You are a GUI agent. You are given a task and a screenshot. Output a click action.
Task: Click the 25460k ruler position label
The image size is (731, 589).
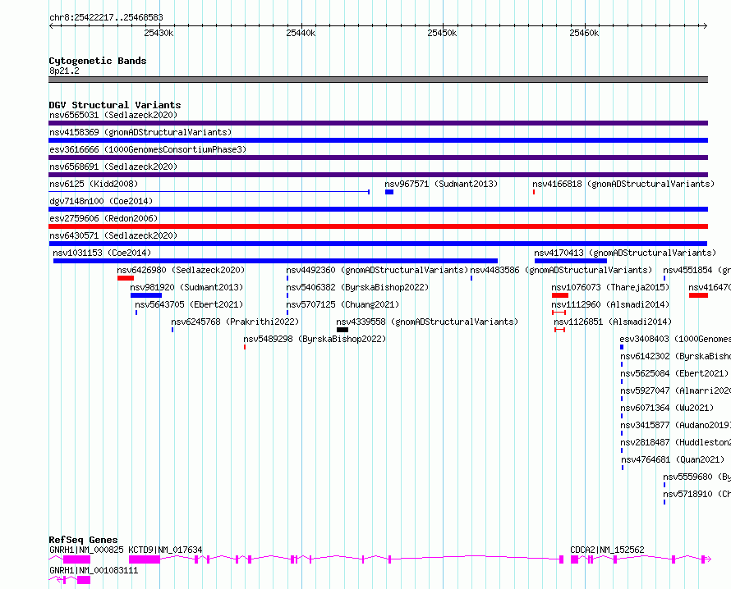[x=584, y=33]
